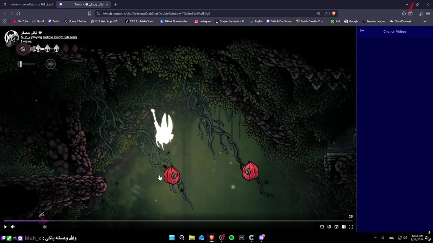
Task: Toggle theatre mode in the player
Action: (x=344, y=227)
